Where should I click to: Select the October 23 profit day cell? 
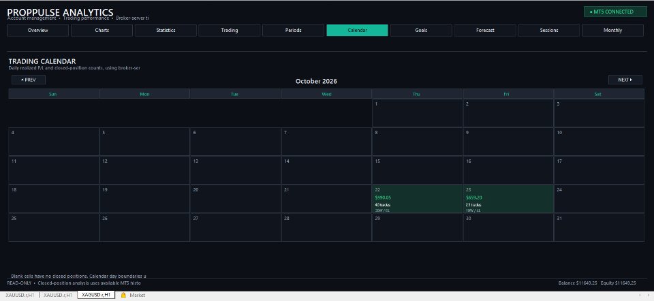coord(508,199)
